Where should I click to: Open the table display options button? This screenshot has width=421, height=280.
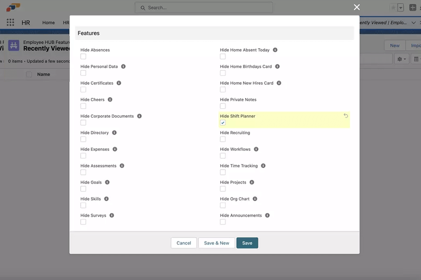(x=416, y=59)
